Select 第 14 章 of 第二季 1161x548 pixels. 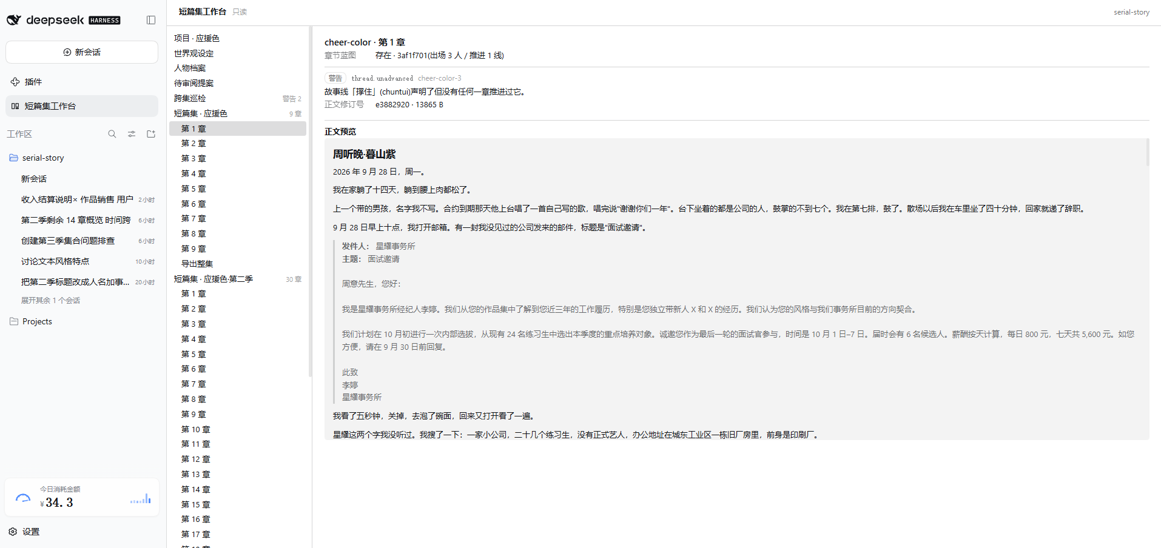coord(238,489)
